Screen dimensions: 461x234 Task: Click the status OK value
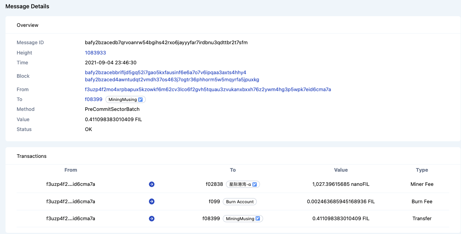[88, 129]
